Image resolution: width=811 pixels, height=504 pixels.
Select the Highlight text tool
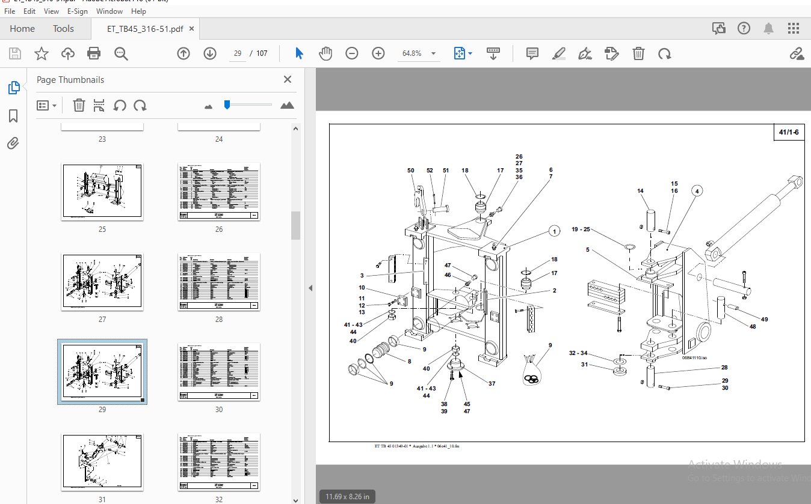[x=559, y=53]
